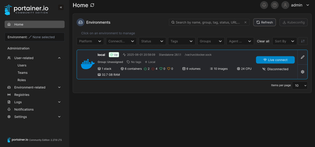Open the Status filter dropdown

click(152, 41)
